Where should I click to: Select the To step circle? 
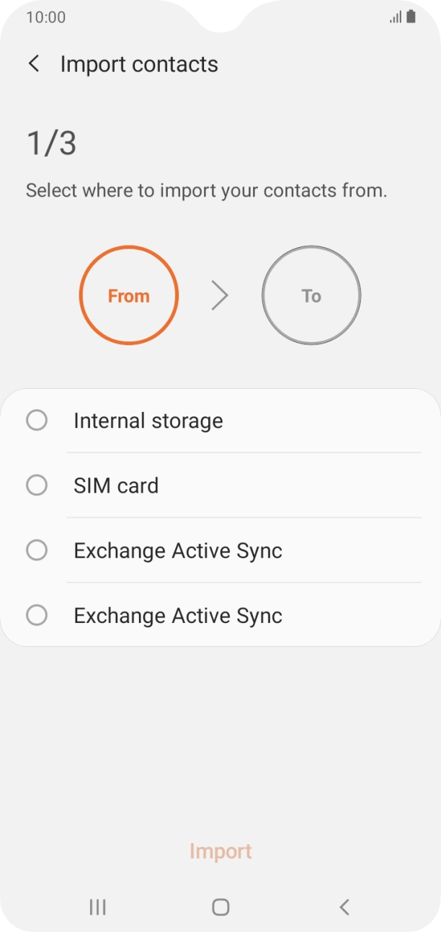311,295
